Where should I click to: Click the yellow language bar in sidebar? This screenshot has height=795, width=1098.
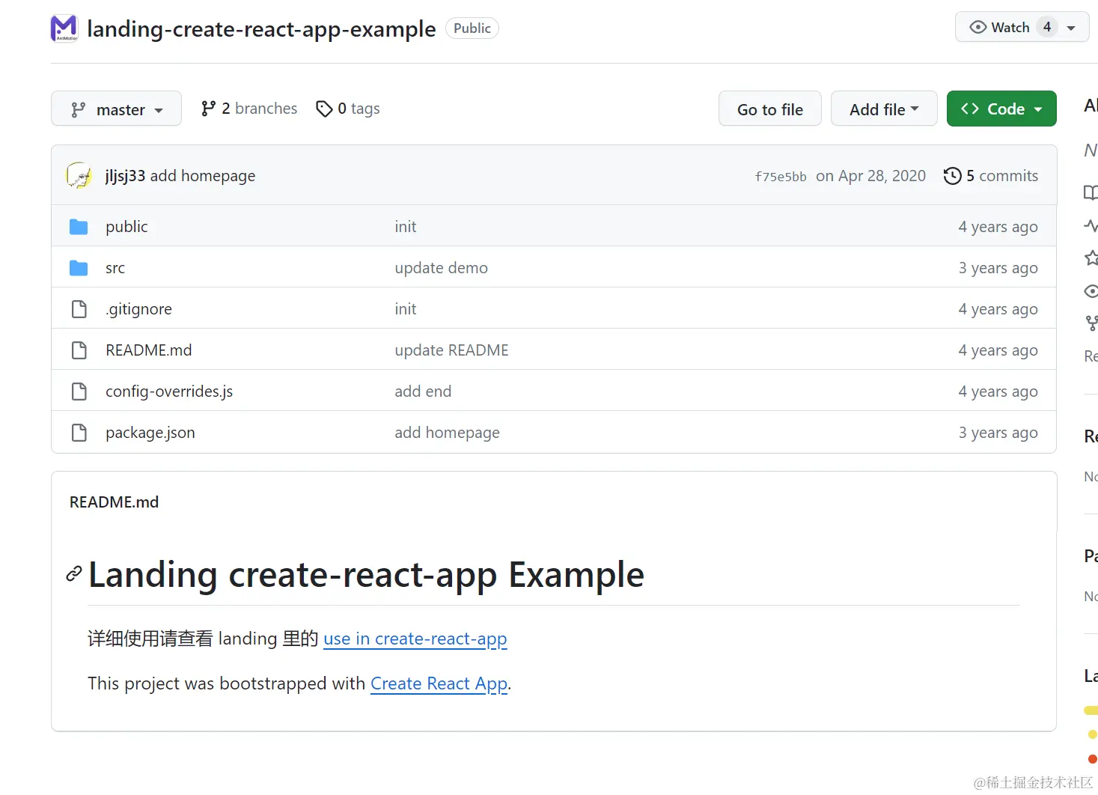click(x=1091, y=710)
